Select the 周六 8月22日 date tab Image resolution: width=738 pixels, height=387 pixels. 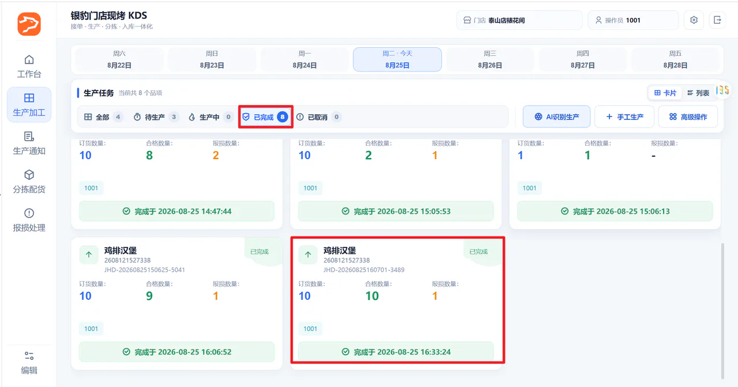(x=119, y=59)
